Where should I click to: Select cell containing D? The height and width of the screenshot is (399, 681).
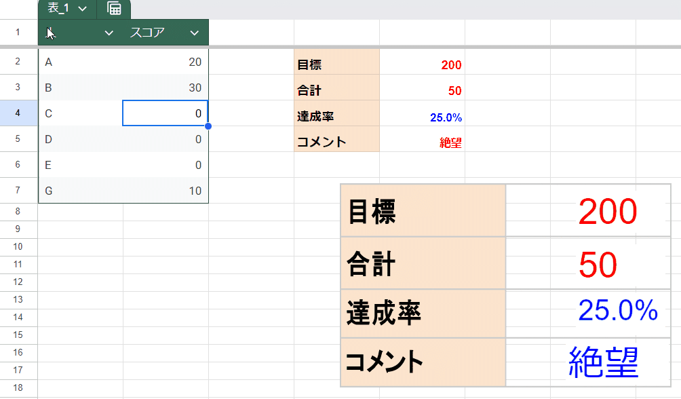point(81,139)
